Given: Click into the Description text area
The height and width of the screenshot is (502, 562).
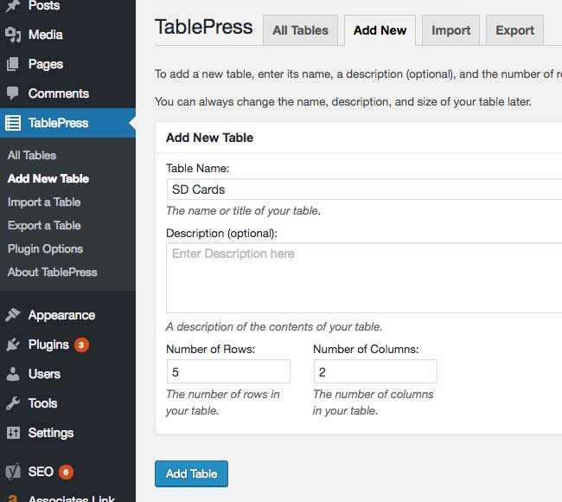Looking at the screenshot, I should [x=363, y=277].
